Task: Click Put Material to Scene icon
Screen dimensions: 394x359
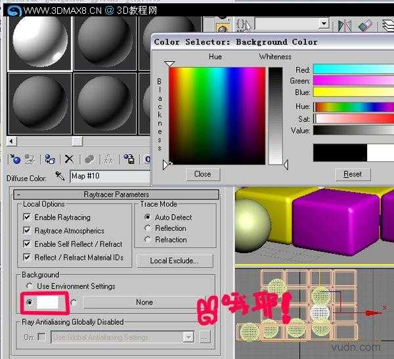Action: [x=30, y=159]
